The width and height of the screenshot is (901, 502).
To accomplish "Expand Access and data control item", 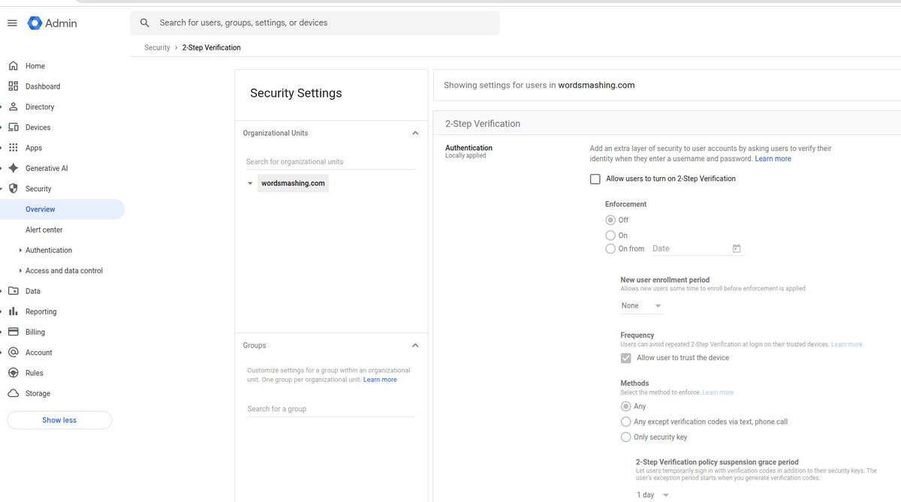I will tap(64, 271).
